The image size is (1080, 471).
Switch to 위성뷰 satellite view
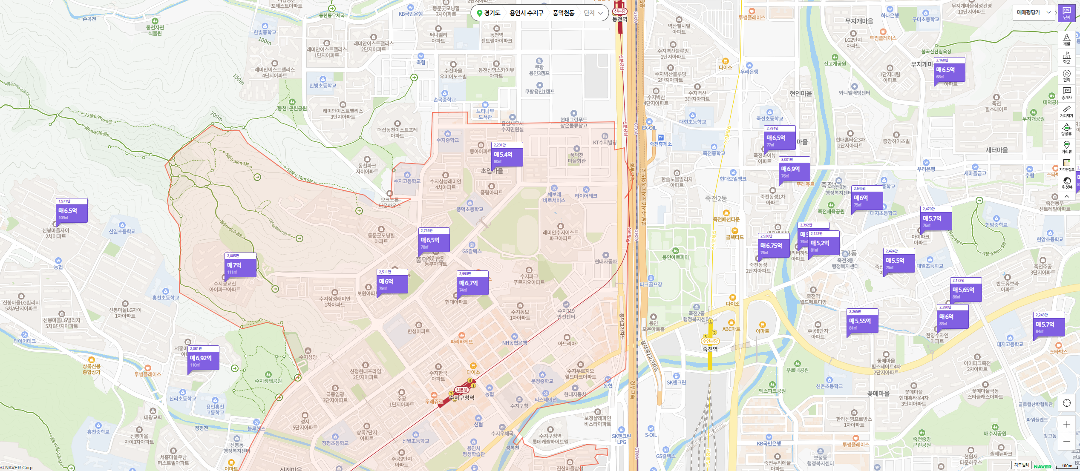(x=1066, y=183)
